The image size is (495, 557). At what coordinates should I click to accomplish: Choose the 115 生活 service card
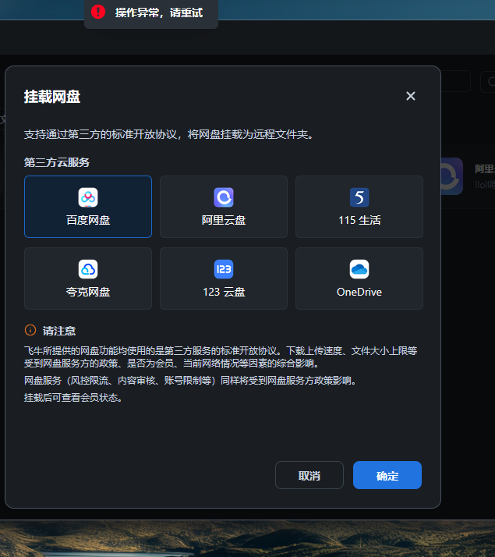coord(359,207)
